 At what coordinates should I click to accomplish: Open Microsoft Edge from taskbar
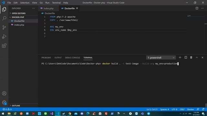coord(88,113)
